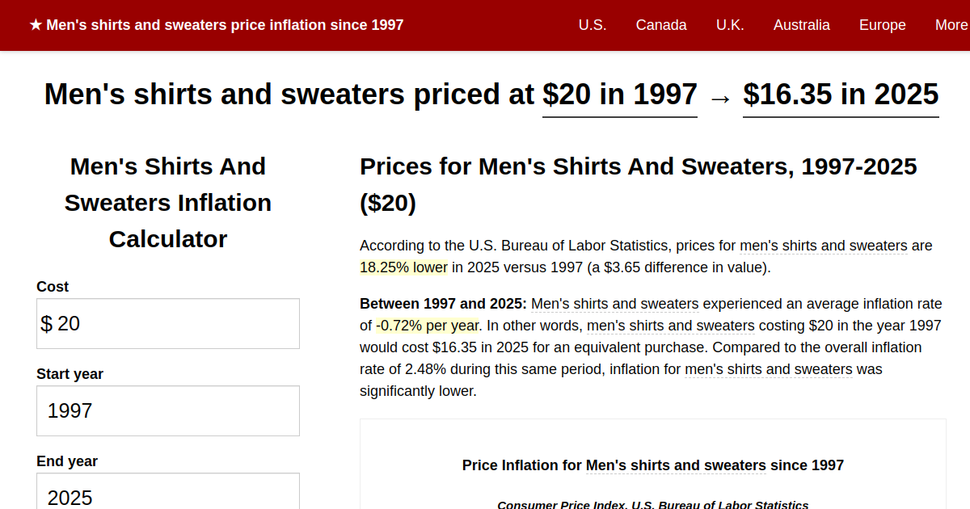Click the star site title in header
The height and width of the screenshot is (509, 970).
point(217,25)
